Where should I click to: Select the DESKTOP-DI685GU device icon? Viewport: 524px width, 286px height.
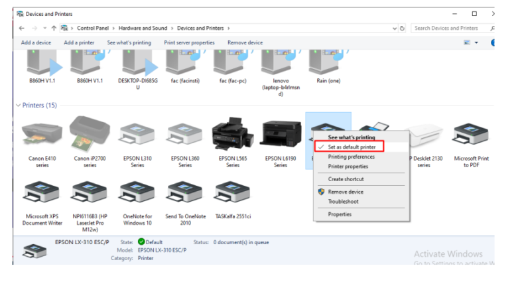coord(137,66)
